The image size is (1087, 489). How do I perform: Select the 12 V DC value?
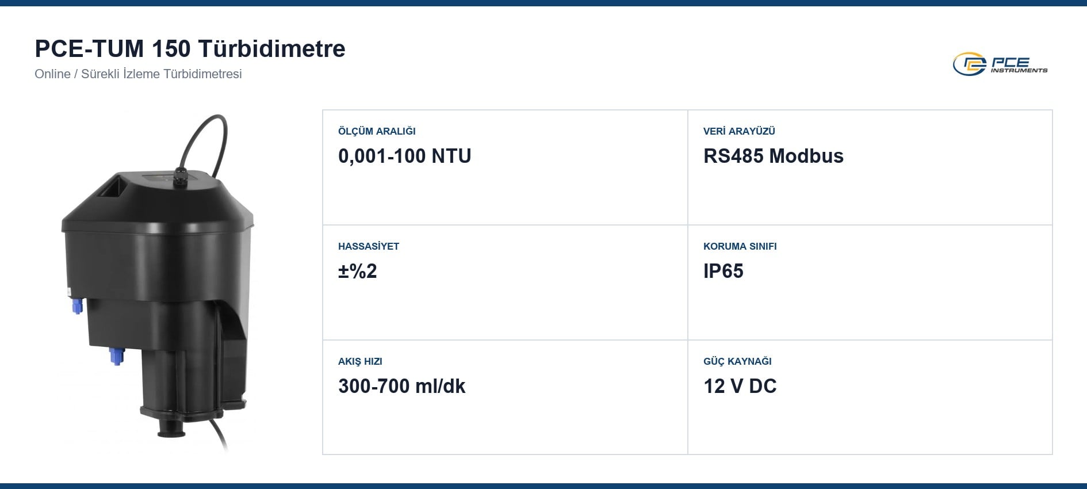(740, 386)
